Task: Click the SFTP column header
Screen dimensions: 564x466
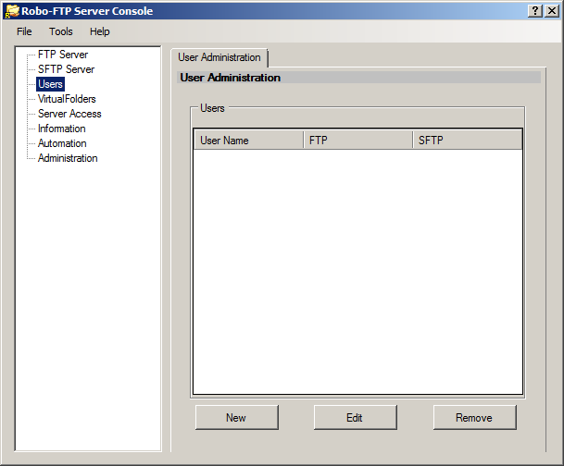Action: tap(468, 140)
